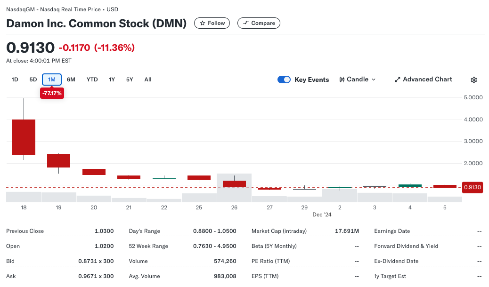Click the red candle for December 5
The width and height of the screenshot is (489, 287).
pos(445,186)
